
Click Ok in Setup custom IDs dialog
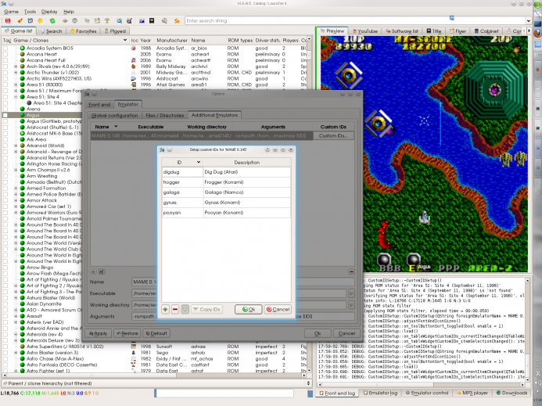click(x=248, y=309)
